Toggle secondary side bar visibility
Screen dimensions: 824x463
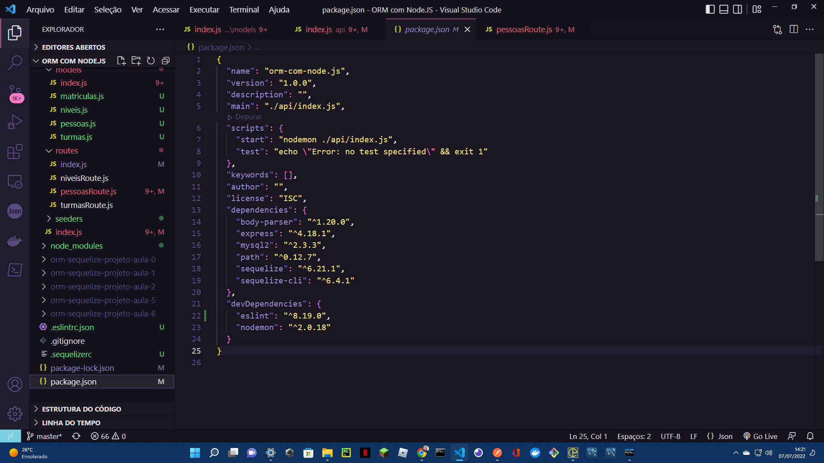pyautogui.click(x=738, y=9)
